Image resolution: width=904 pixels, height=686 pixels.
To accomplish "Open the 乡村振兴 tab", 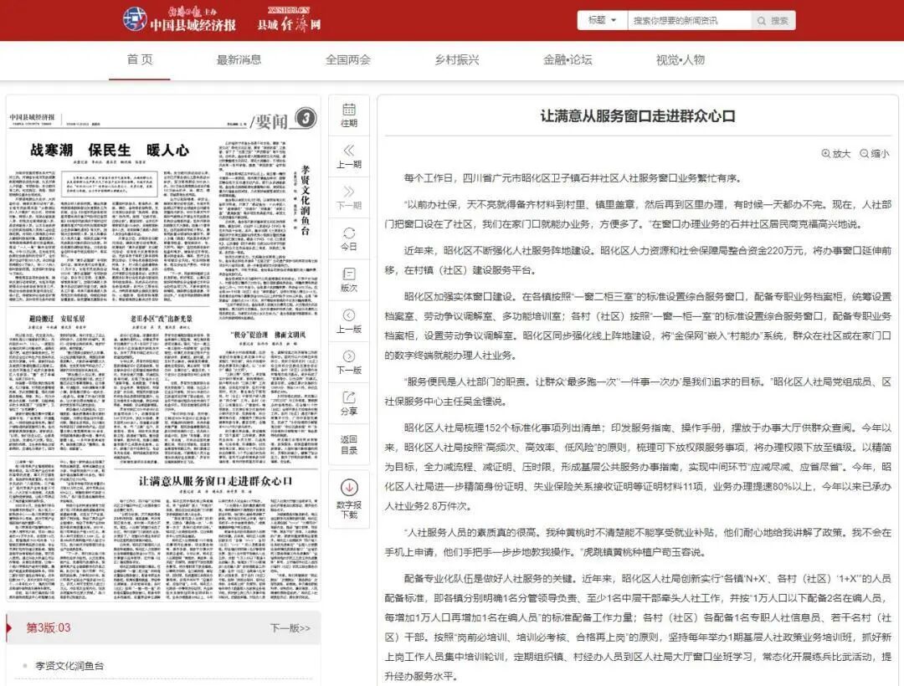I will point(457,59).
